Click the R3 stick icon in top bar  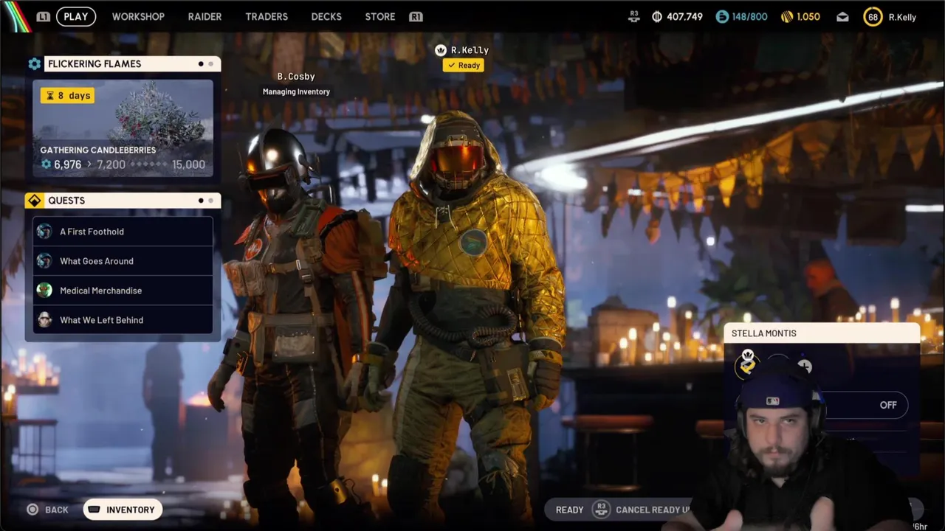[633, 16]
